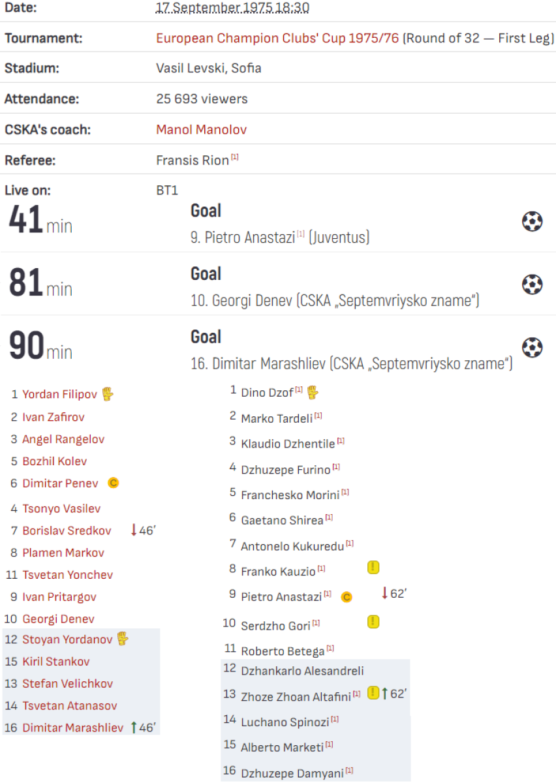Open Ivan Zafirov's player profile
The width and height of the screenshot is (556, 783).
tap(54, 417)
